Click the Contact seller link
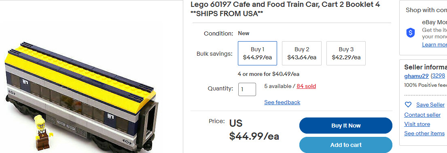This screenshot has width=447, height=153. coord(422,115)
